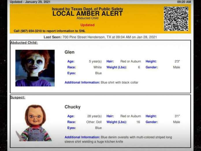Click the QR code in the alert header

[x=176, y=19]
